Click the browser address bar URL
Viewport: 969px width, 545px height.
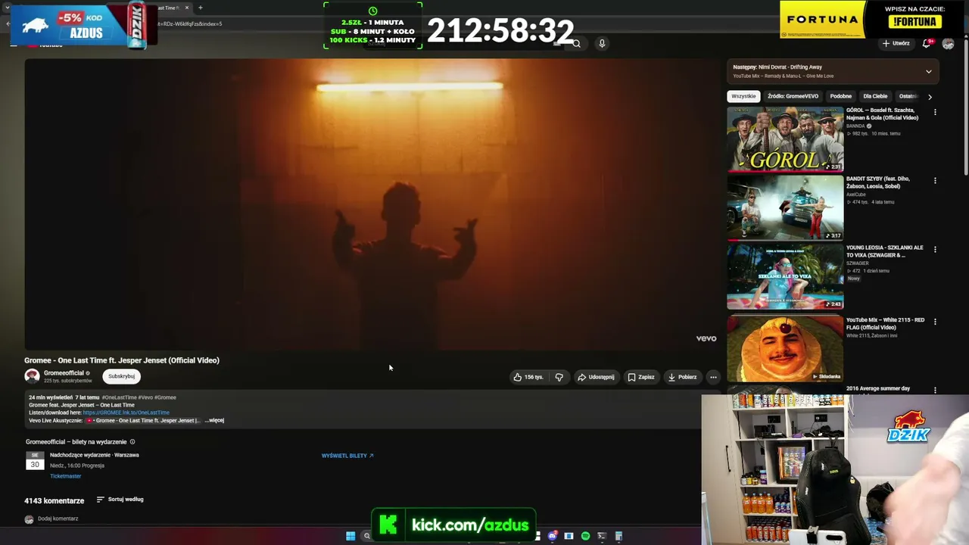click(x=191, y=23)
